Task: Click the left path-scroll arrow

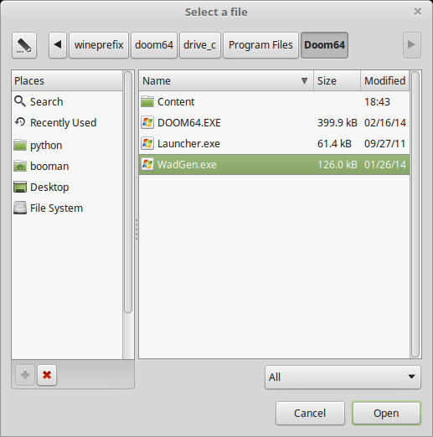Action: pos(58,45)
